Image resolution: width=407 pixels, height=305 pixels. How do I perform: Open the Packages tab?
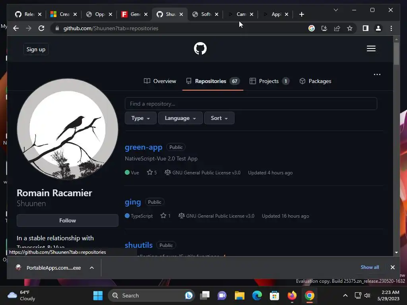(x=315, y=81)
